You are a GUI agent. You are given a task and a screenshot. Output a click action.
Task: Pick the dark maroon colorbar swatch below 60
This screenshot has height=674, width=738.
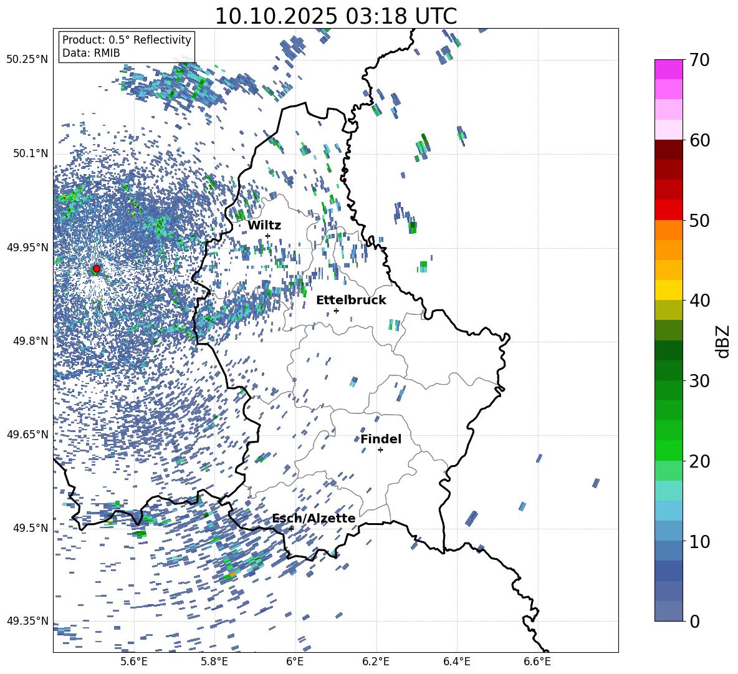pyautogui.click(x=669, y=150)
